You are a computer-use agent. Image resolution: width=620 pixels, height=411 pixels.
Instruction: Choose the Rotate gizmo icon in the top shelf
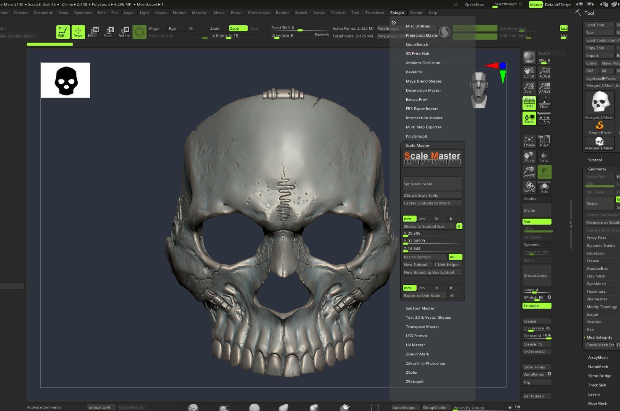tap(124, 32)
